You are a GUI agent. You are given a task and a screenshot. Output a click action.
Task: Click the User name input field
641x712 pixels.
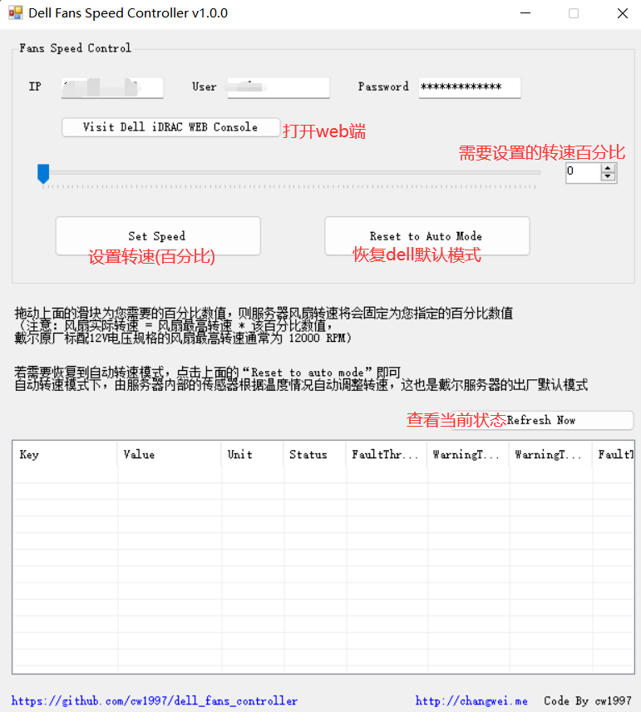278,87
